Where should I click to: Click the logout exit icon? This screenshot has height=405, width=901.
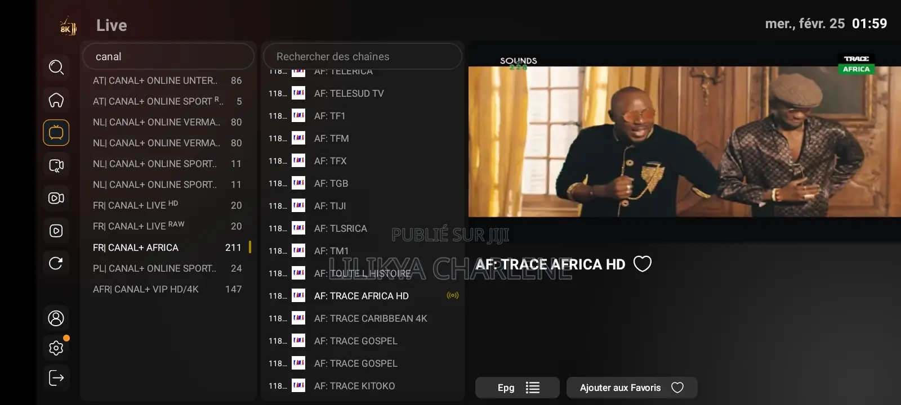coord(56,378)
